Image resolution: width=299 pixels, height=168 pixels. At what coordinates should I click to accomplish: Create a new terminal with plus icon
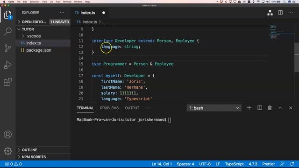pyautogui.click(x=249, y=108)
